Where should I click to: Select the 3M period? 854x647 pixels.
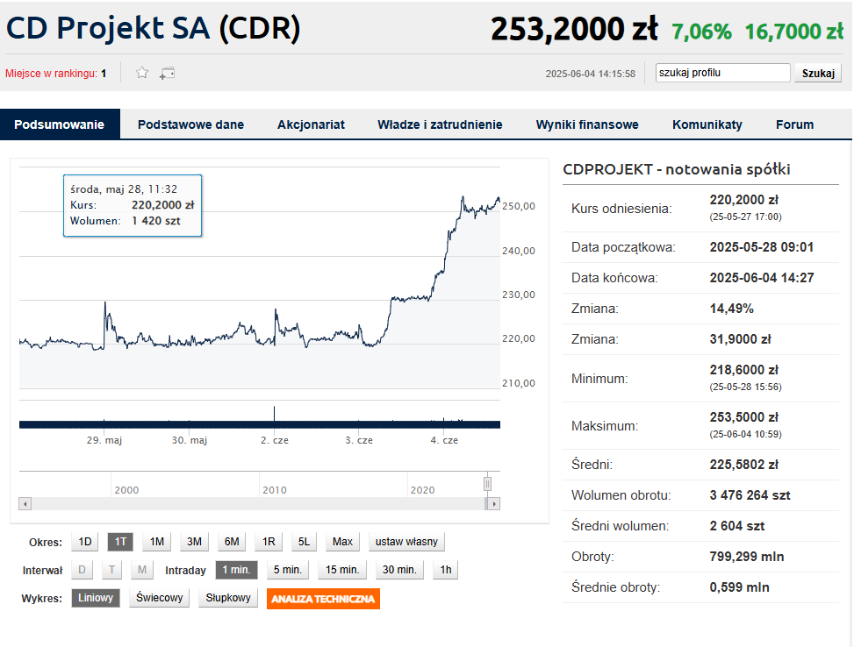(x=195, y=542)
